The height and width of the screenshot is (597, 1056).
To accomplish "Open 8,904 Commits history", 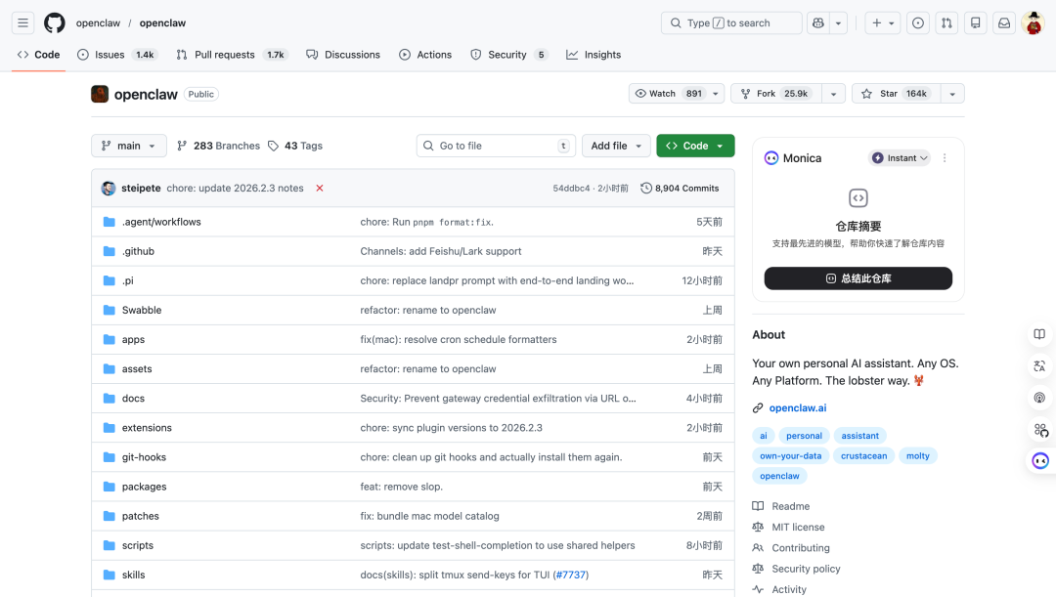I will [x=680, y=189].
